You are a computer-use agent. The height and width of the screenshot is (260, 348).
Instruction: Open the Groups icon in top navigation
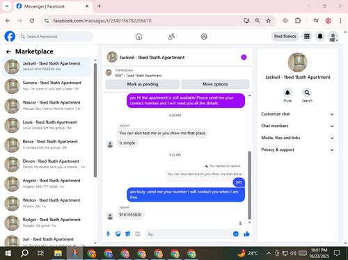point(204,36)
